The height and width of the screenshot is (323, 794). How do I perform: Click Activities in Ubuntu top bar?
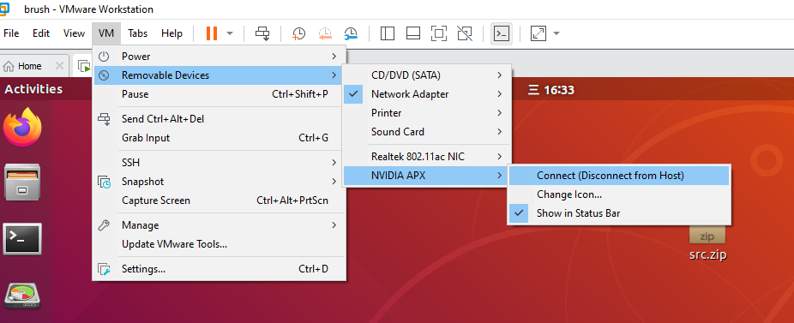point(33,89)
